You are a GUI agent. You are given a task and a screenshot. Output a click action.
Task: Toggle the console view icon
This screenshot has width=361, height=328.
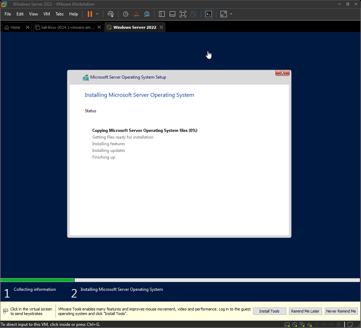coord(209,14)
